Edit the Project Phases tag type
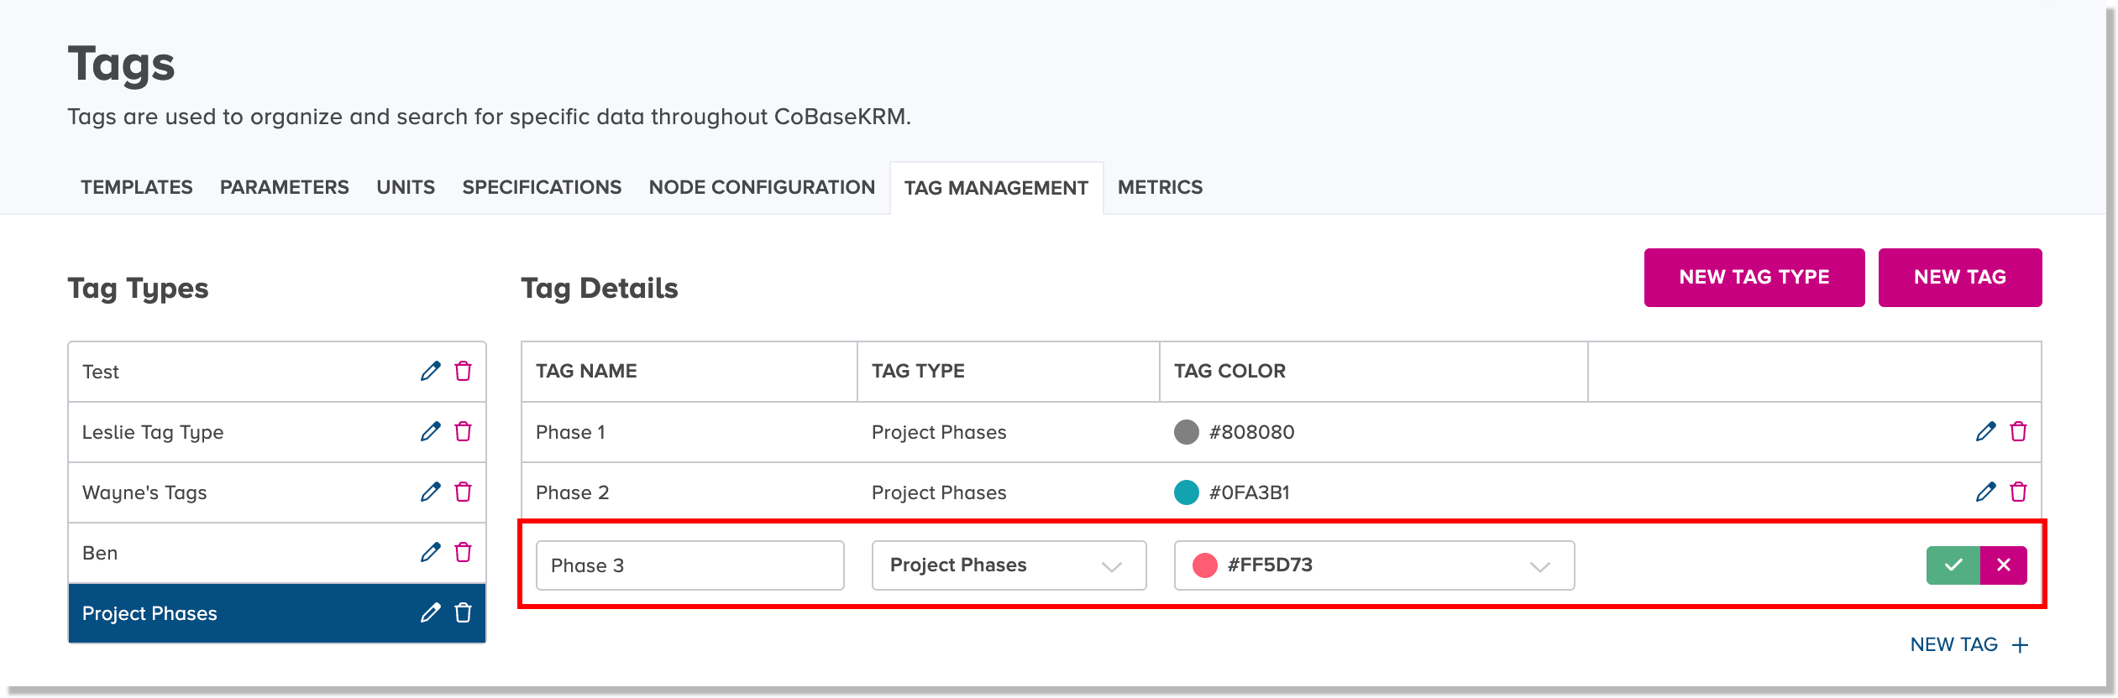 (430, 613)
